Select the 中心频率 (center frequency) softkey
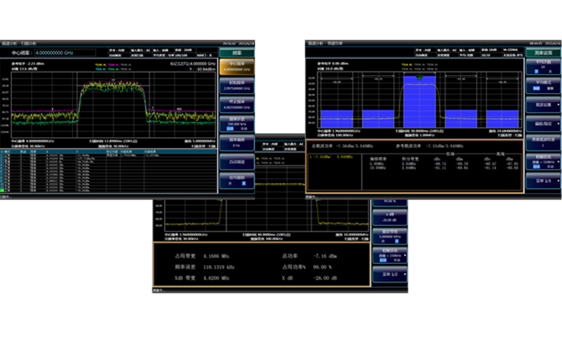Screen dimensions: 562x348 237,67
